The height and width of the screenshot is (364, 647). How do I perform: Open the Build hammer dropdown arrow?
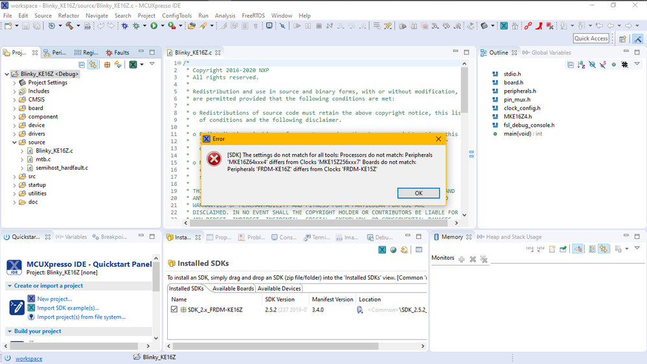78,26
